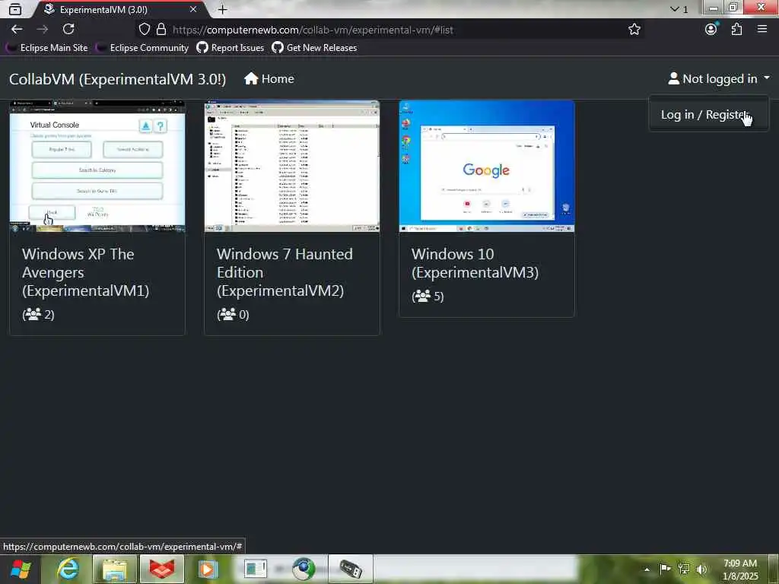Toggle the Not logged in dropdown
779x584 pixels.
point(719,78)
